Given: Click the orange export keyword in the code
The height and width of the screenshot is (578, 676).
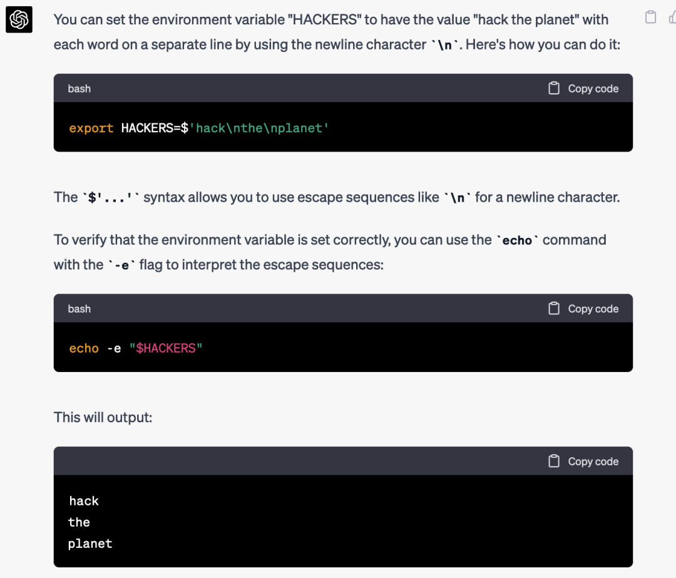Looking at the screenshot, I should pyautogui.click(x=91, y=128).
